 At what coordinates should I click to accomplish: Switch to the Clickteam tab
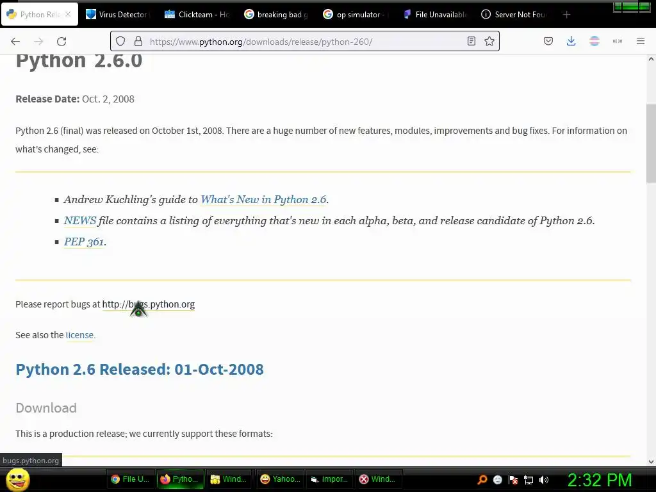click(x=197, y=14)
